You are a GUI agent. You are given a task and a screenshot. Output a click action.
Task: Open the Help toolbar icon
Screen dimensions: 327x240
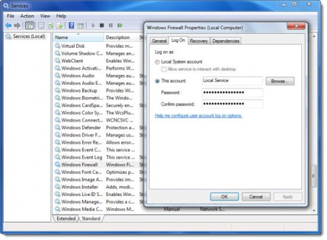point(71,26)
